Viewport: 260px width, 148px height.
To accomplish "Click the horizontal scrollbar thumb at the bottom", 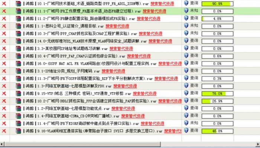I will pos(82,144).
